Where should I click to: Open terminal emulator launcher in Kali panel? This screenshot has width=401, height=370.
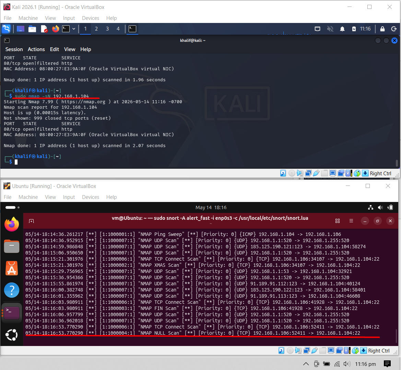coord(66,29)
